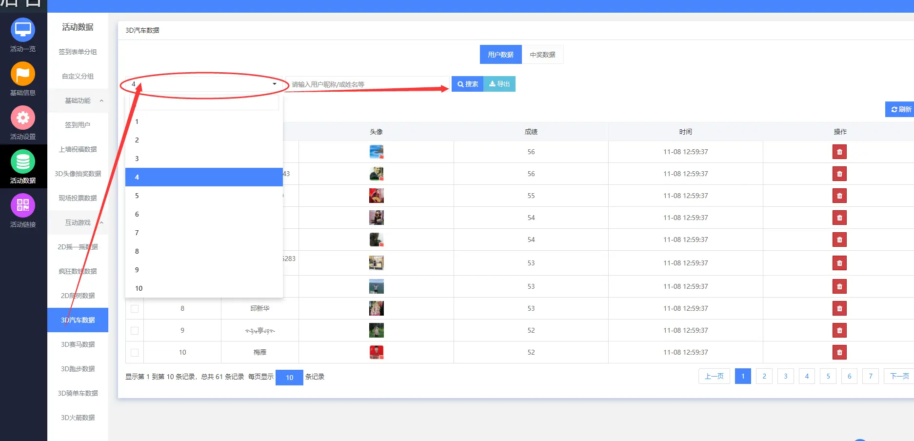Choose option 7 from dropdown list
The height and width of the screenshot is (441, 914).
(137, 233)
